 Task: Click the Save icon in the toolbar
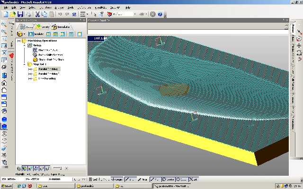(20, 15)
